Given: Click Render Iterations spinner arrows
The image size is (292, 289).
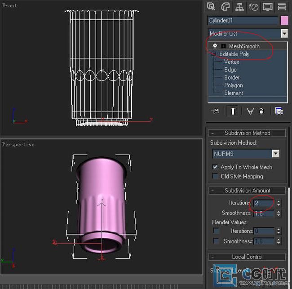Looking at the screenshot, I should click(x=279, y=231).
